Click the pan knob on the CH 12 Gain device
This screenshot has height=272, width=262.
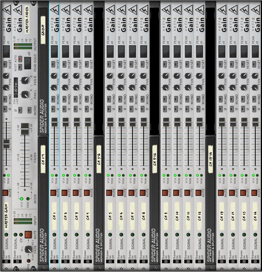[x=199, y=76]
